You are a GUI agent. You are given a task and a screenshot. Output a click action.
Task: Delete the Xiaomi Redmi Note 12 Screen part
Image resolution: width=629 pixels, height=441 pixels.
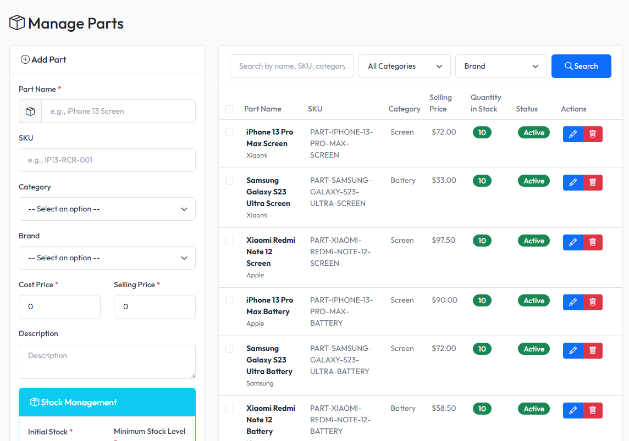592,242
